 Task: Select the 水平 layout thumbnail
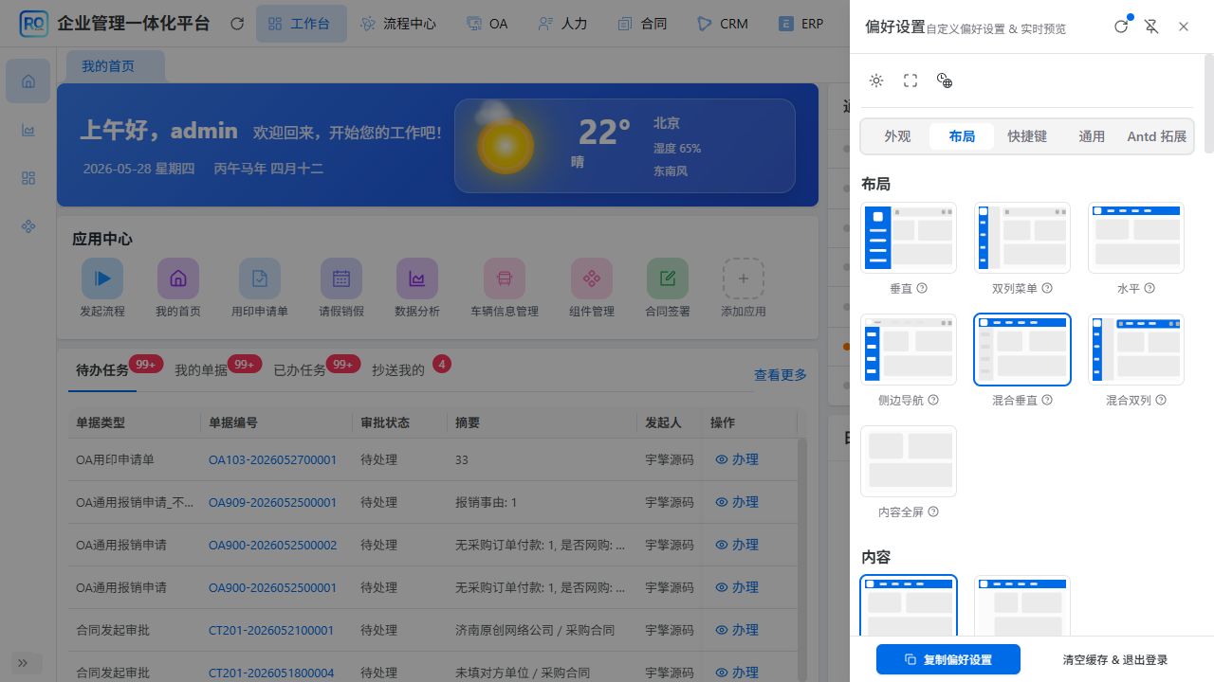(1136, 238)
